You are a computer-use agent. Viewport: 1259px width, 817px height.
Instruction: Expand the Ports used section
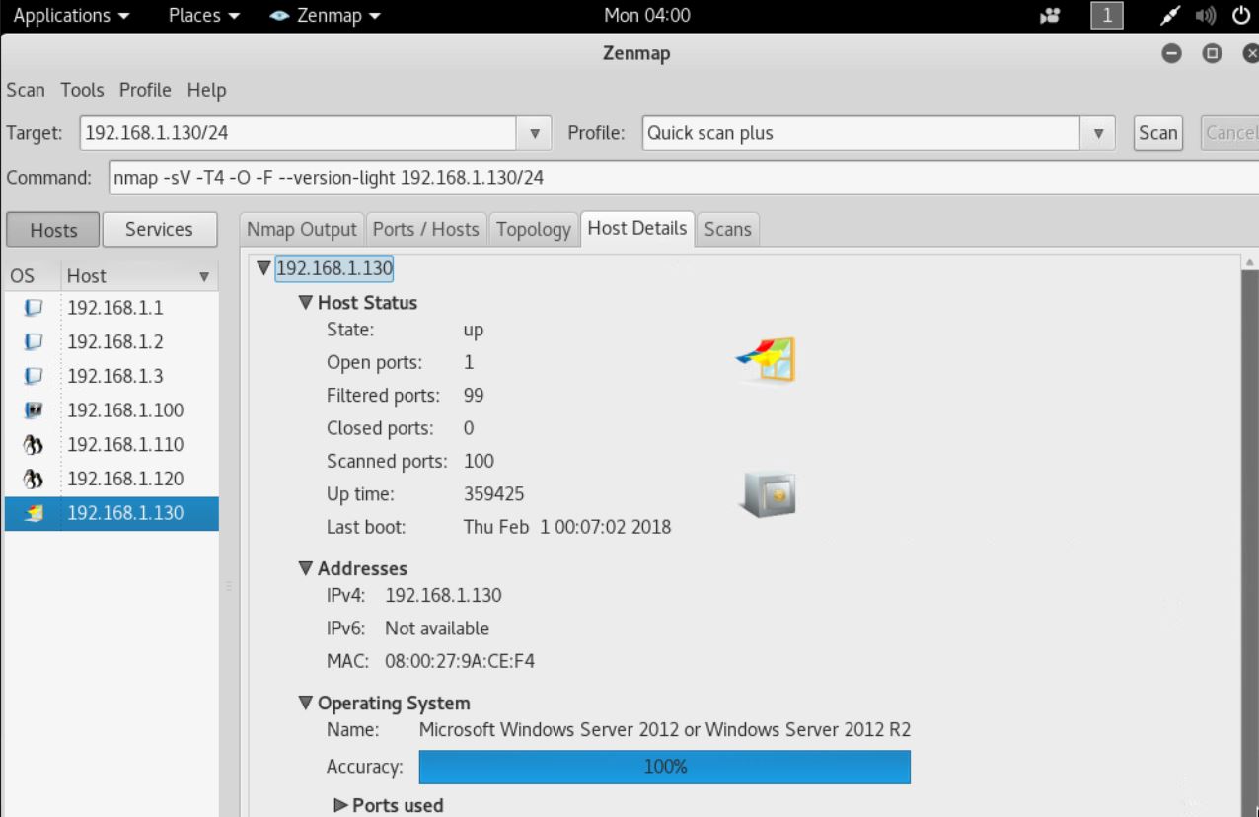point(340,805)
